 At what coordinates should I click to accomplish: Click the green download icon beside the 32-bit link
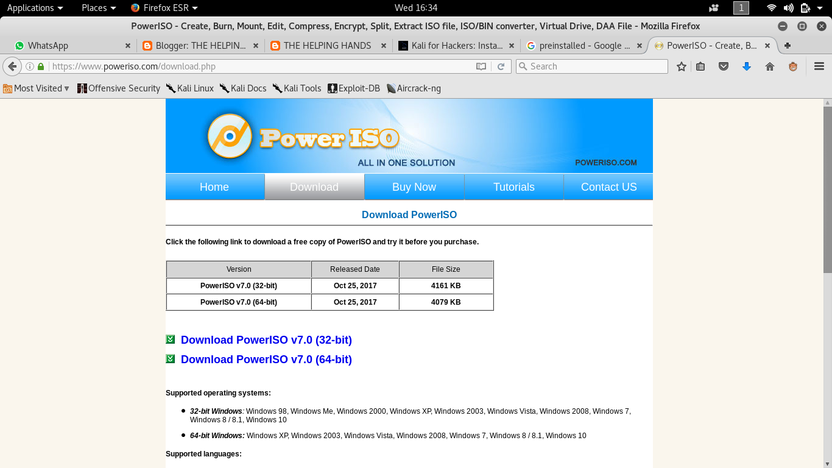click(171, 339)
